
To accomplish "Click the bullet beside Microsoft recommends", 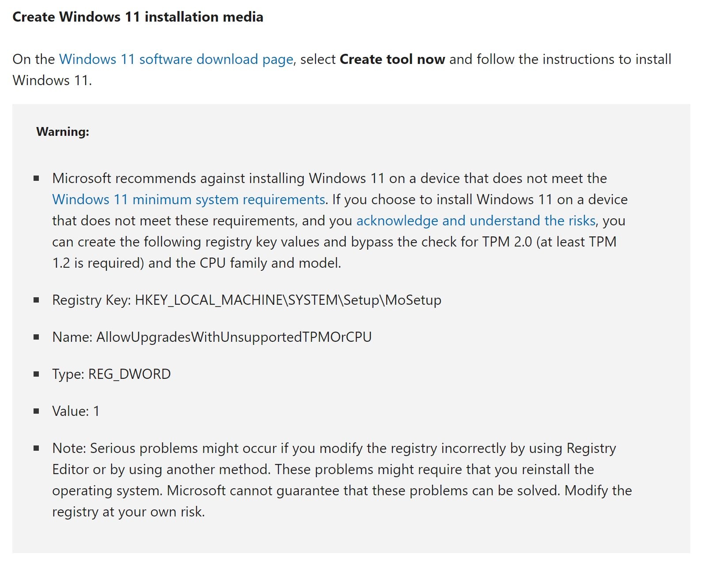I will pos(36,178).
